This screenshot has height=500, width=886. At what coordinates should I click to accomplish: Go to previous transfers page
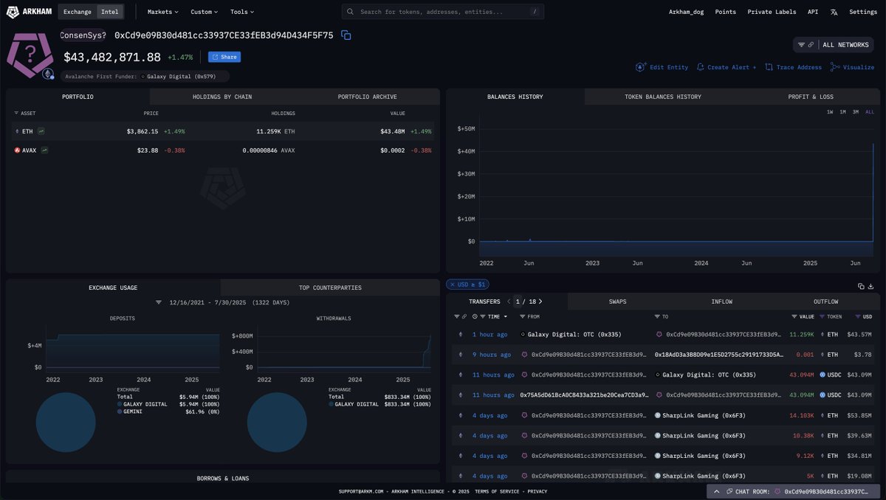pos(509,302)
